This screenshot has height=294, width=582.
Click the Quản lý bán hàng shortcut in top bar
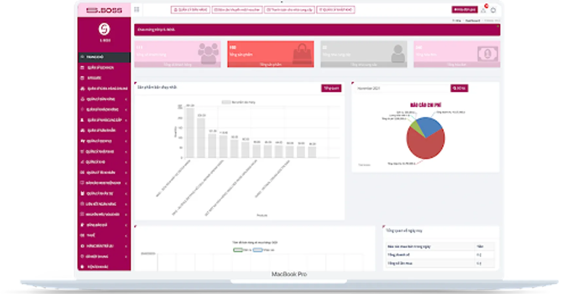pos(190,10)
